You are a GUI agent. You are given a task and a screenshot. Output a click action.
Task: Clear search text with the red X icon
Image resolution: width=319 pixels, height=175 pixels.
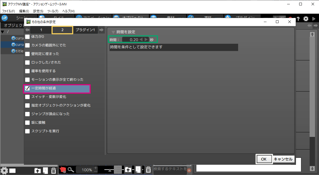click(x=189, y=170)
